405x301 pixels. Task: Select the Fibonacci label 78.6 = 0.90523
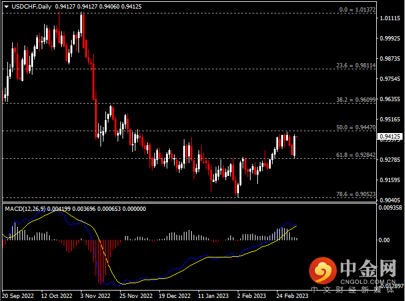(356, 194)
